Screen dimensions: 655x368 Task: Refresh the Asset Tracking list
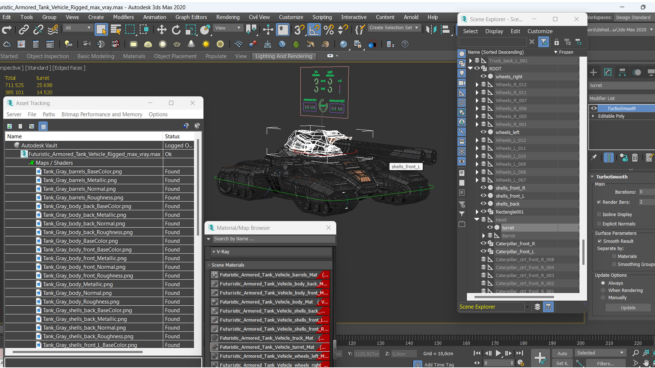[10, 126]
